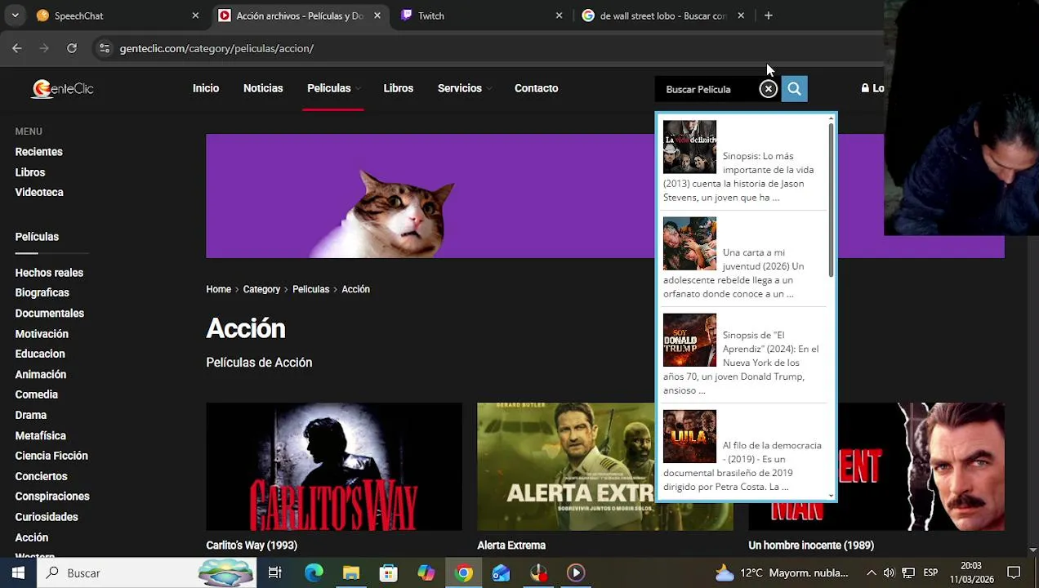Click the GenteClic site logo
Screen dimensions: 1039x588
(x=63, y=88)
